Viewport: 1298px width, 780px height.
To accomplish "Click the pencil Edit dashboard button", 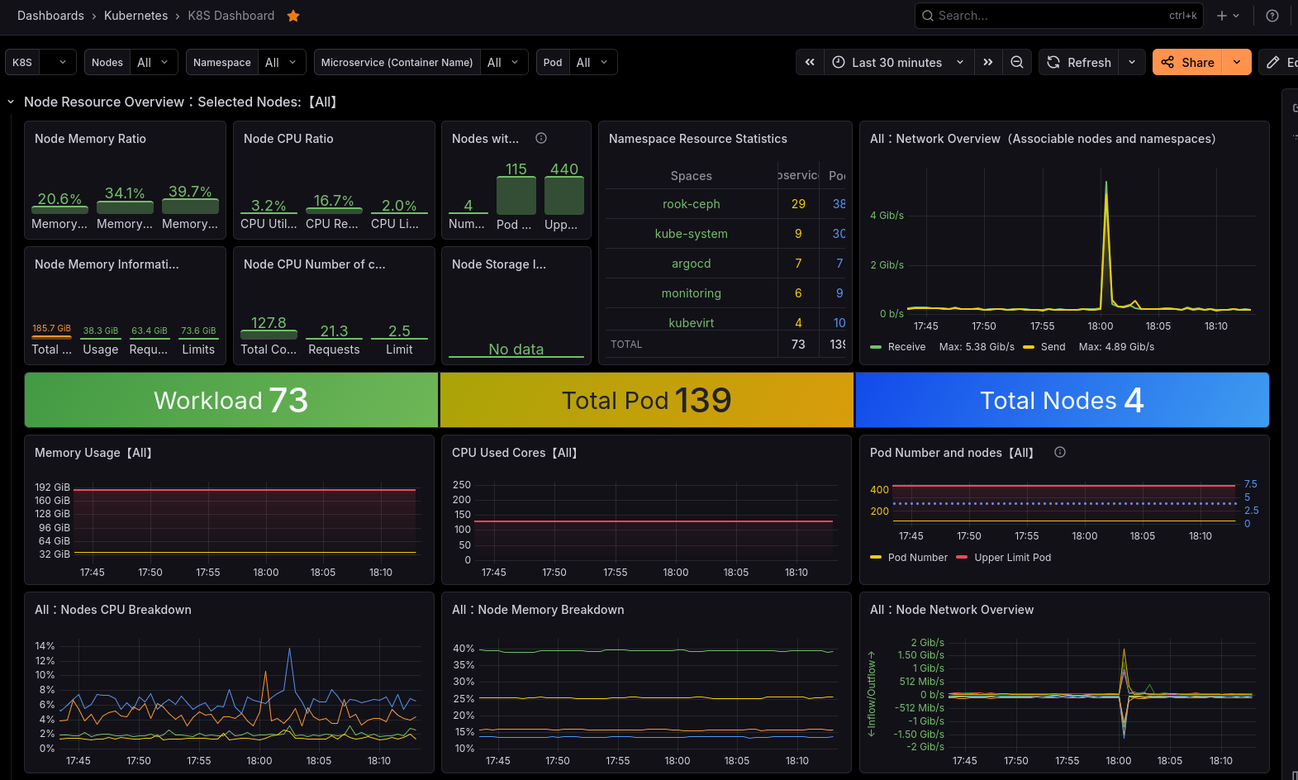I will tap(1278, 62).
